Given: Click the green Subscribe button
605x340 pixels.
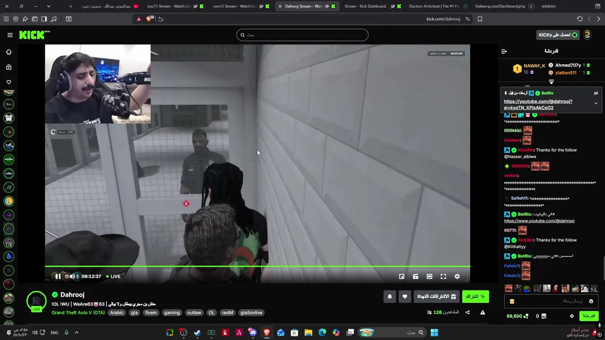Looking at the screenshot, I should click(x=475, y=297).
